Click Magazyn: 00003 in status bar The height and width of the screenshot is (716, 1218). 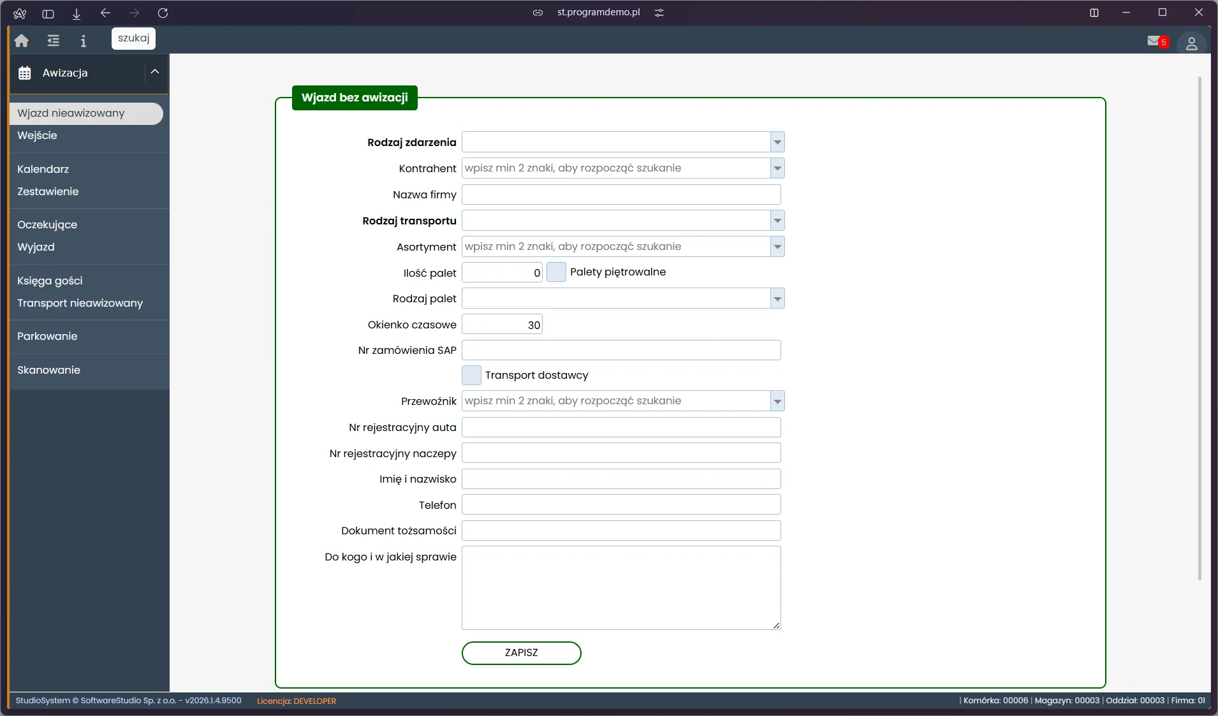pyautogui.click(x=1067, y=700)
